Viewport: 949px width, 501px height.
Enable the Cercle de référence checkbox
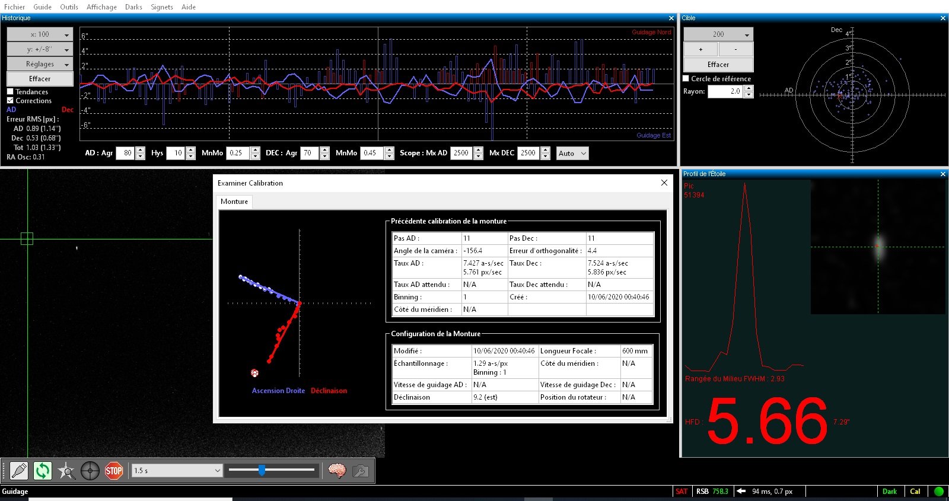tap(686, 78)
